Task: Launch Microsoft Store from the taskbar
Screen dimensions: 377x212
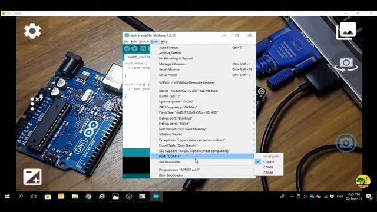Action: point(48,197)
